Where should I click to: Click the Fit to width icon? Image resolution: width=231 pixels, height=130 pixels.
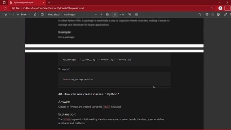point(107,14)
